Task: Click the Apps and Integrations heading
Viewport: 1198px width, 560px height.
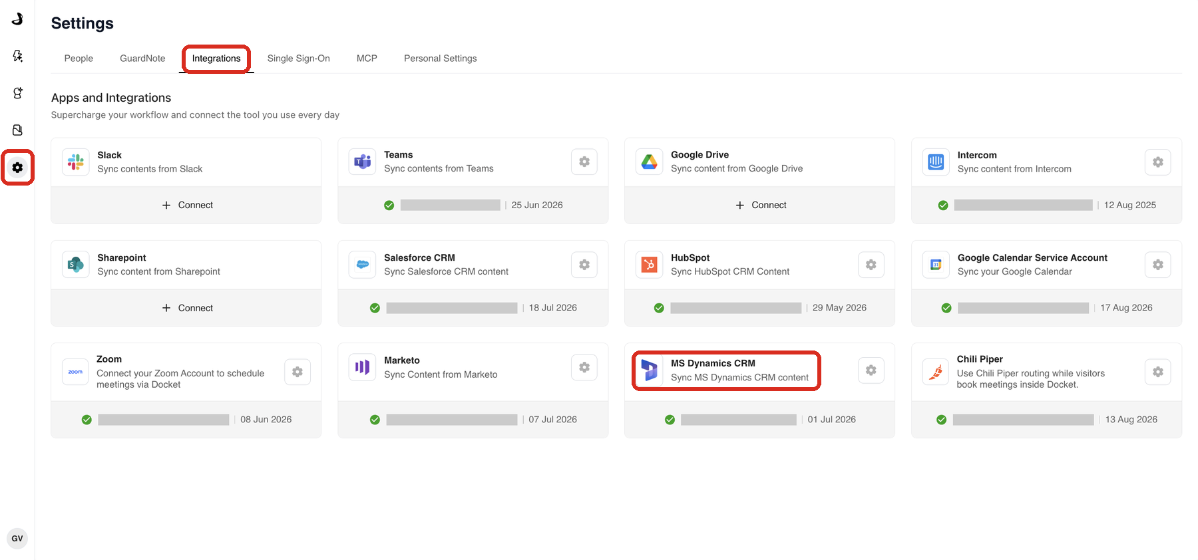Action: tap(111, 98)
